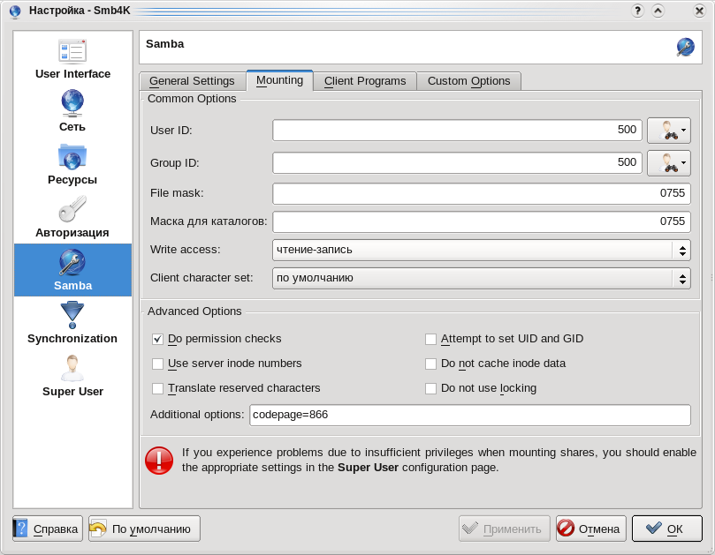Screen dimensions: 715x555
Task: Click the help question mark in title bar
Action: pyautogui.click(x=637, y=11)
